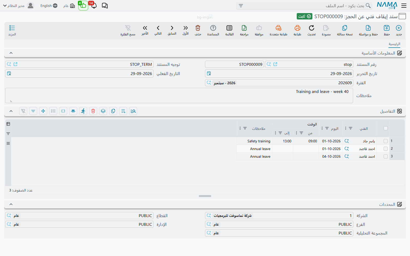
Task: Open the المزيد more menu
Action: pos(12,30)
